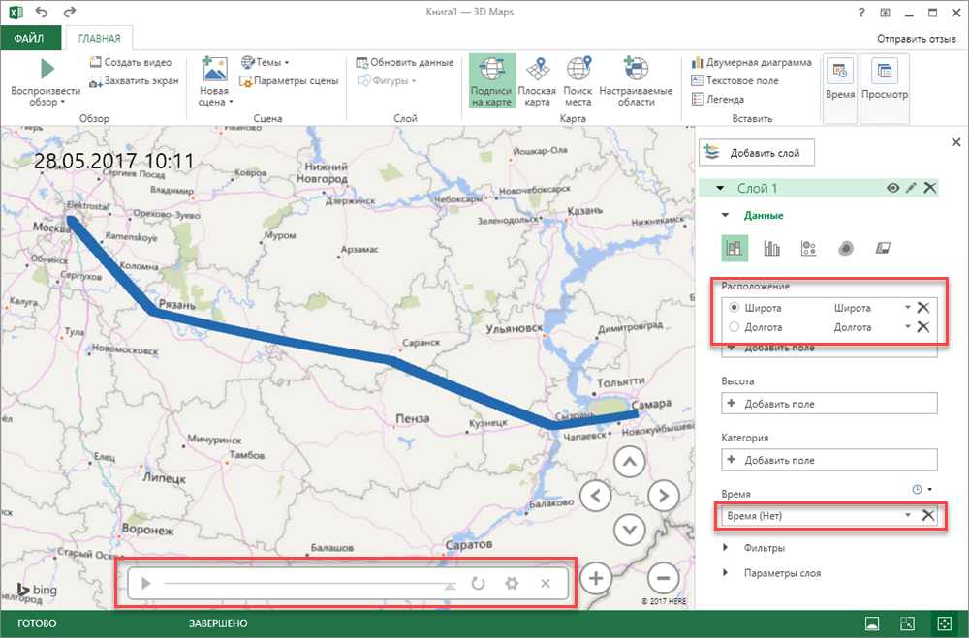Loop the timeline playback
This screenshot has height=638, width=969.
479,583
